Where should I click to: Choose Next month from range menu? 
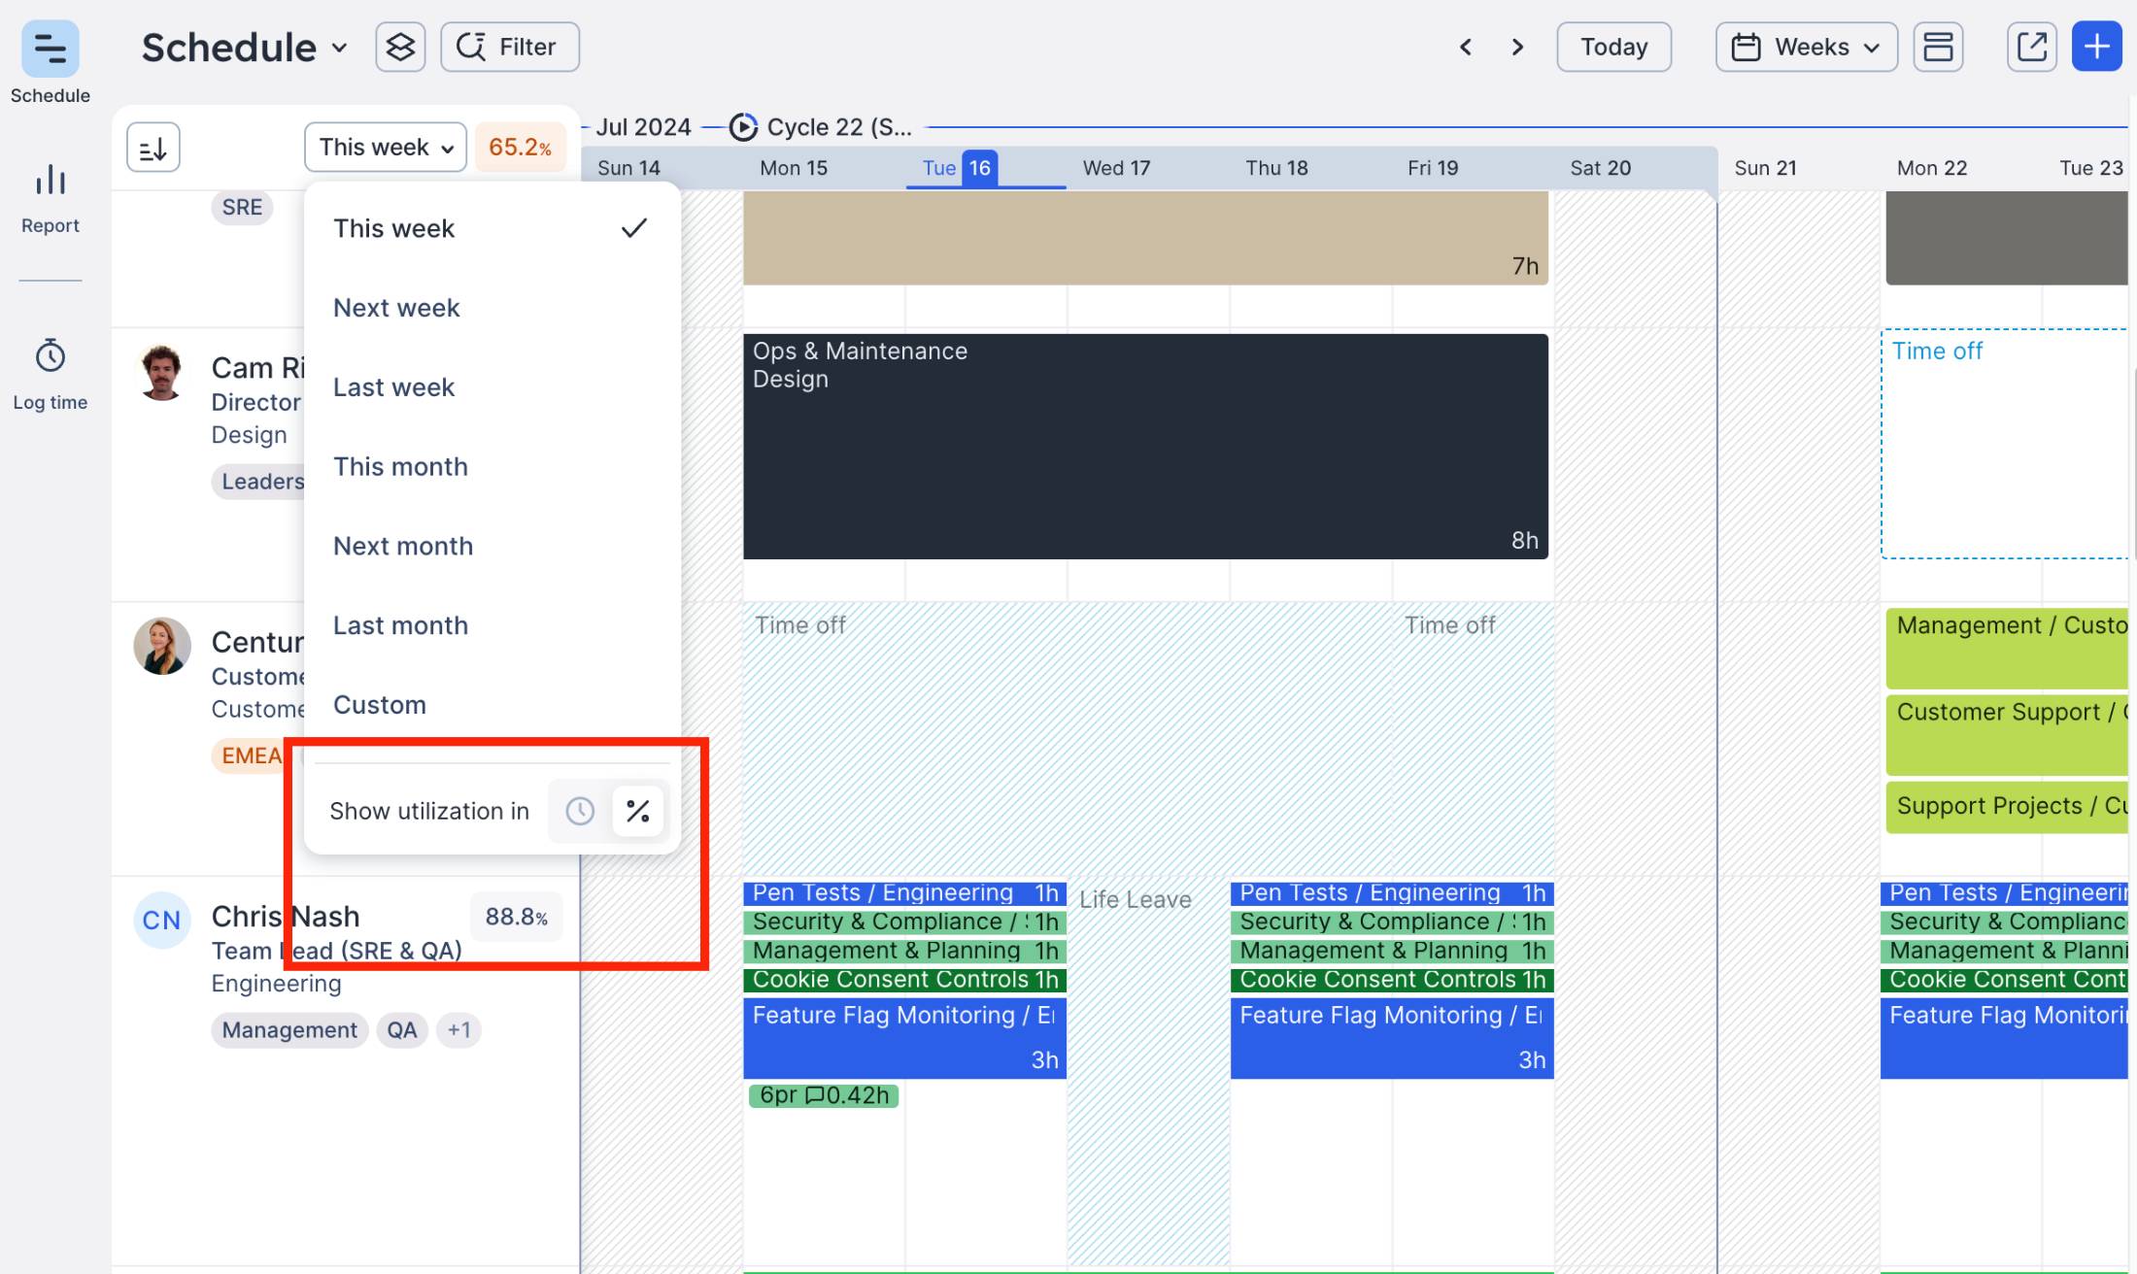pos(403,546)
